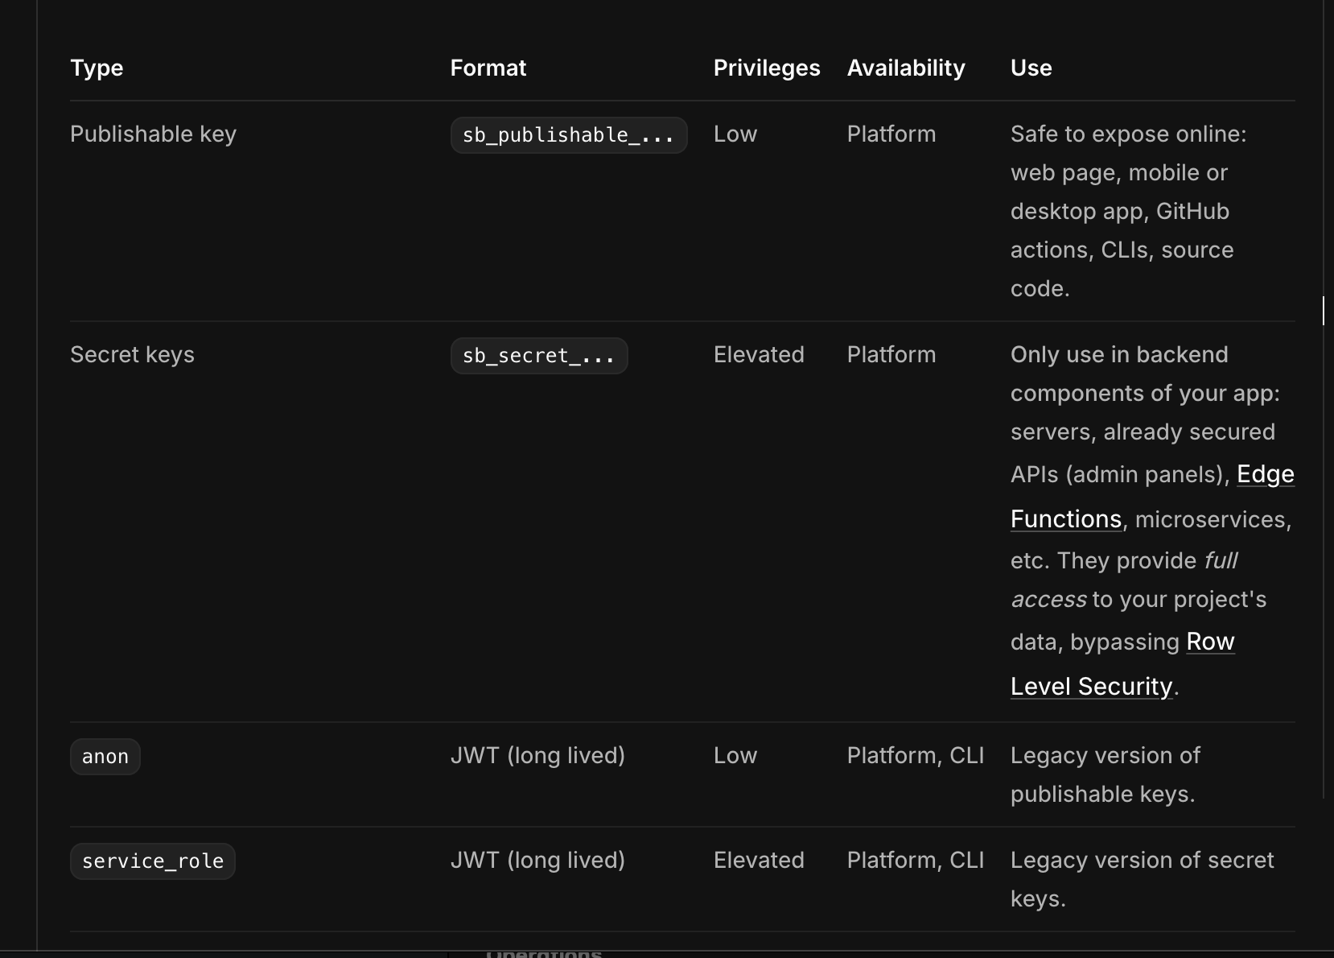Click 'Only use in backend' use description

pos(1152,520)
